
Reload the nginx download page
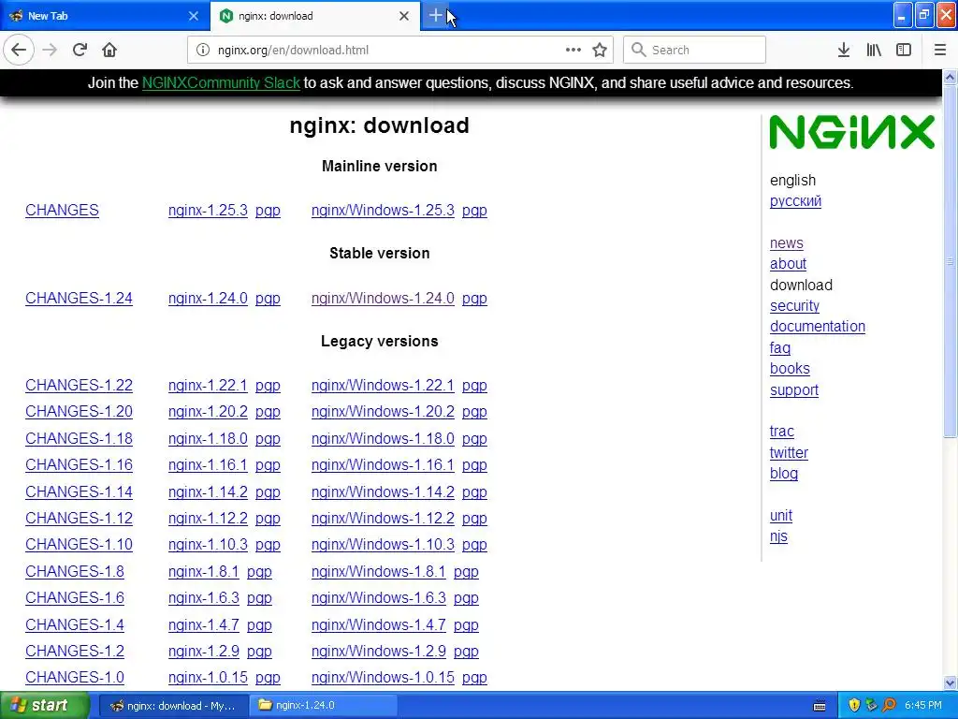coord(80,51)
